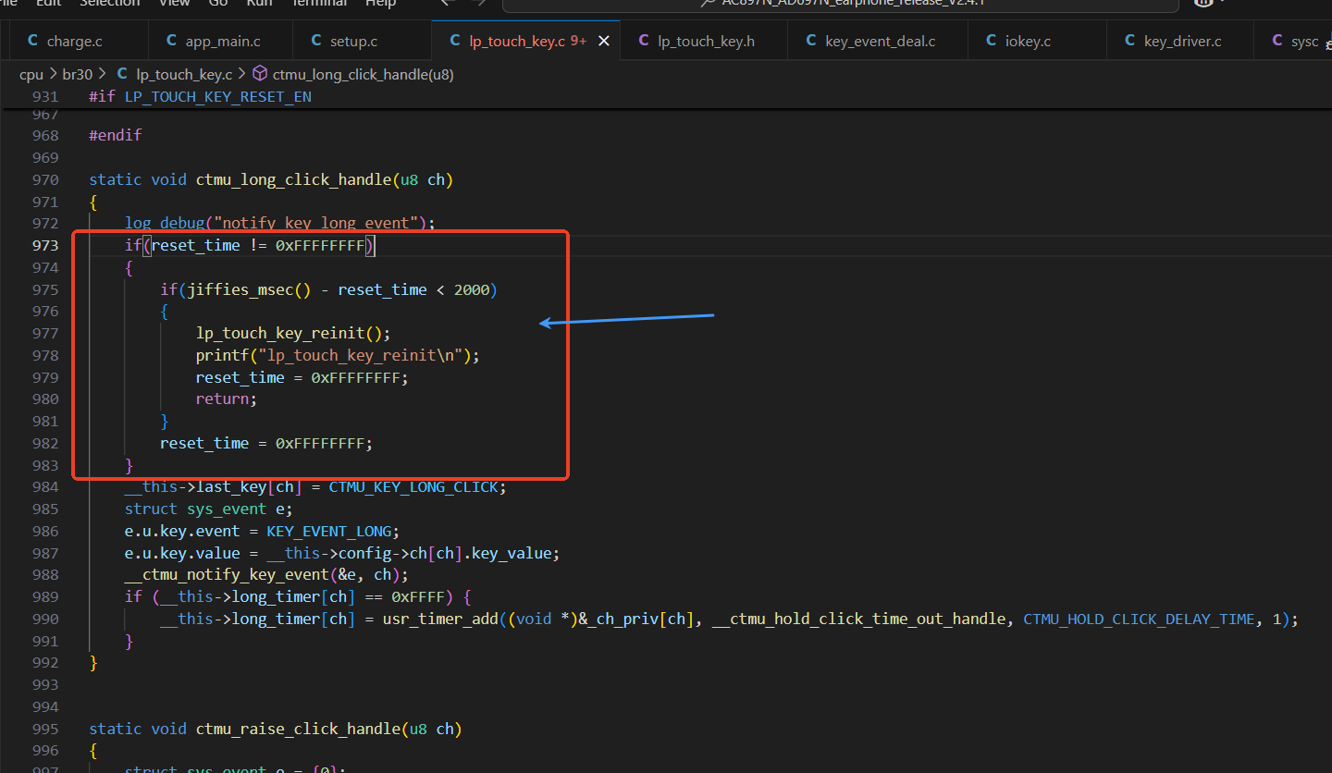Screen dimensions: 1332x773
Task: Click the lp_touch_key_reinit() call on line 977
Action: (x=289, y=333)
